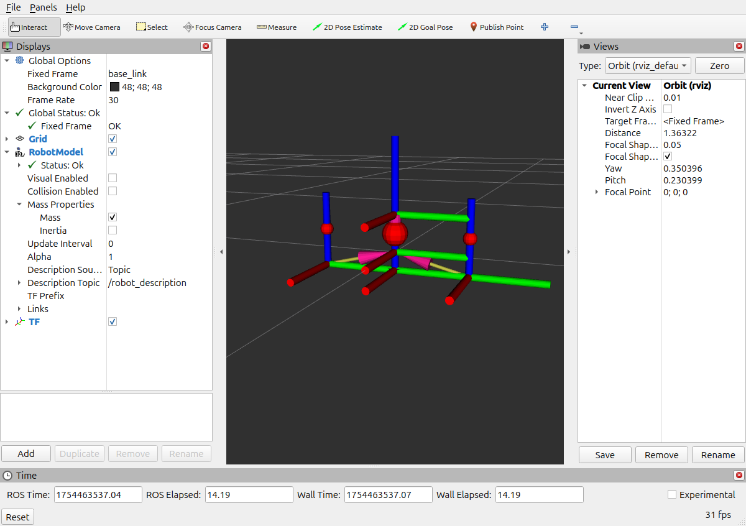Click the Background Color swatch
This screenshot has height=526, width=746.
(x=114, y=87)
